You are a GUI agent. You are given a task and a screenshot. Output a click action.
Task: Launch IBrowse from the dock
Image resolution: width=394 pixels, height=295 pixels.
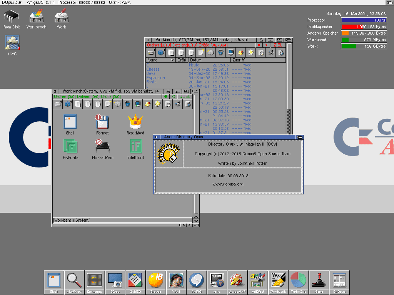(x=156, y=282)
